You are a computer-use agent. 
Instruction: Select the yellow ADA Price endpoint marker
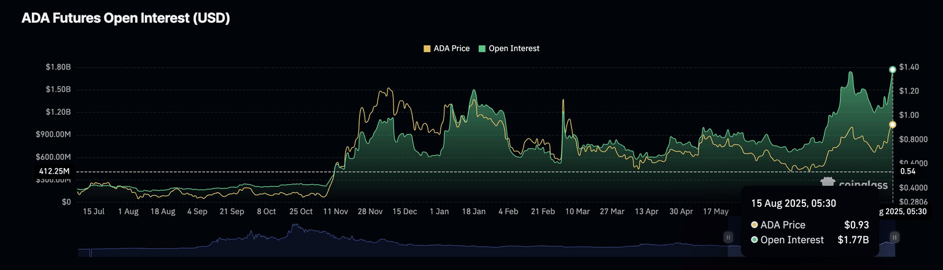[893, 125]
